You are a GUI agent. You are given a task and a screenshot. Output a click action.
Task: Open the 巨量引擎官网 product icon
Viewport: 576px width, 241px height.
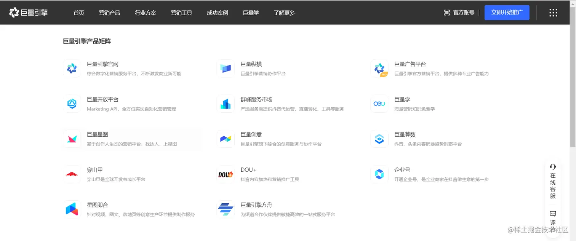point(72,69)
